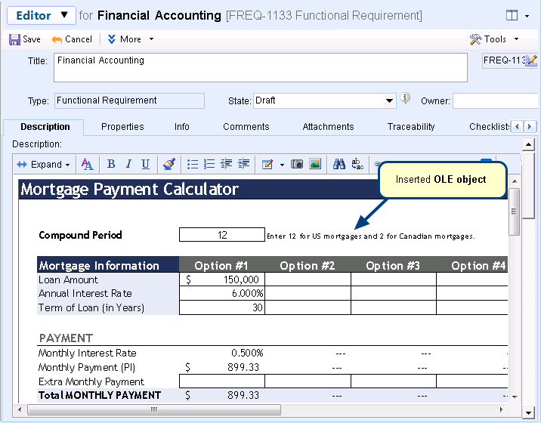Save the requirement
Screen dimensions: 541x423
click(25, 39)
